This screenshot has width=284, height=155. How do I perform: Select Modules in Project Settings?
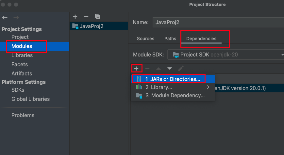click(35, 46)
